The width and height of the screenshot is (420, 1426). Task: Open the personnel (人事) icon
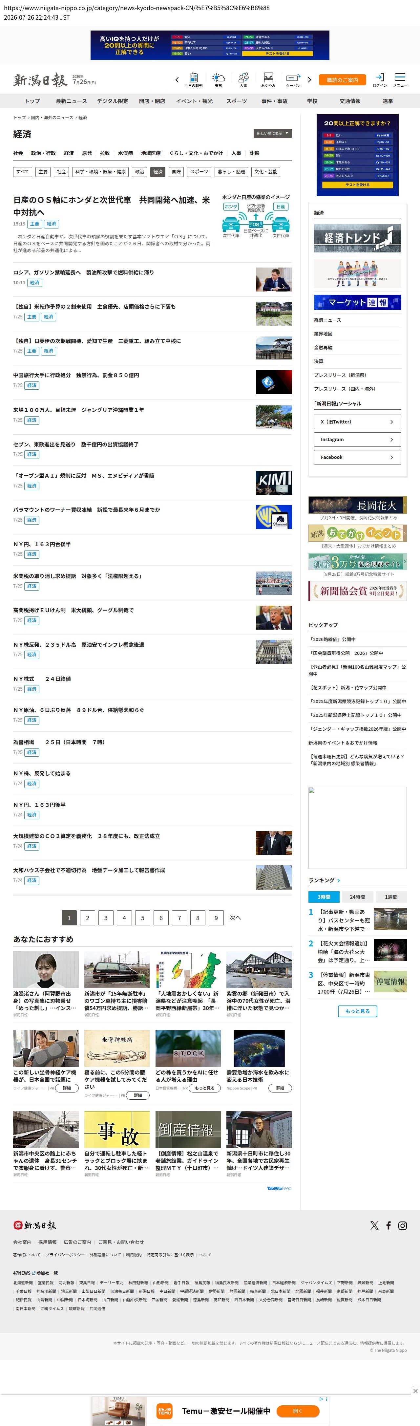[243, 80]
